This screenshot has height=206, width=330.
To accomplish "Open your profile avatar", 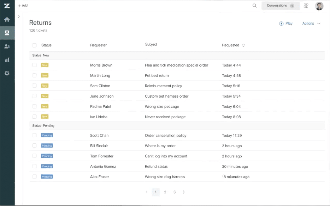I will click(318, 5).
